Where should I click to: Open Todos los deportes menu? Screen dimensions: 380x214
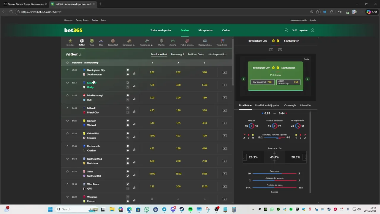click(x=161, y=30)
